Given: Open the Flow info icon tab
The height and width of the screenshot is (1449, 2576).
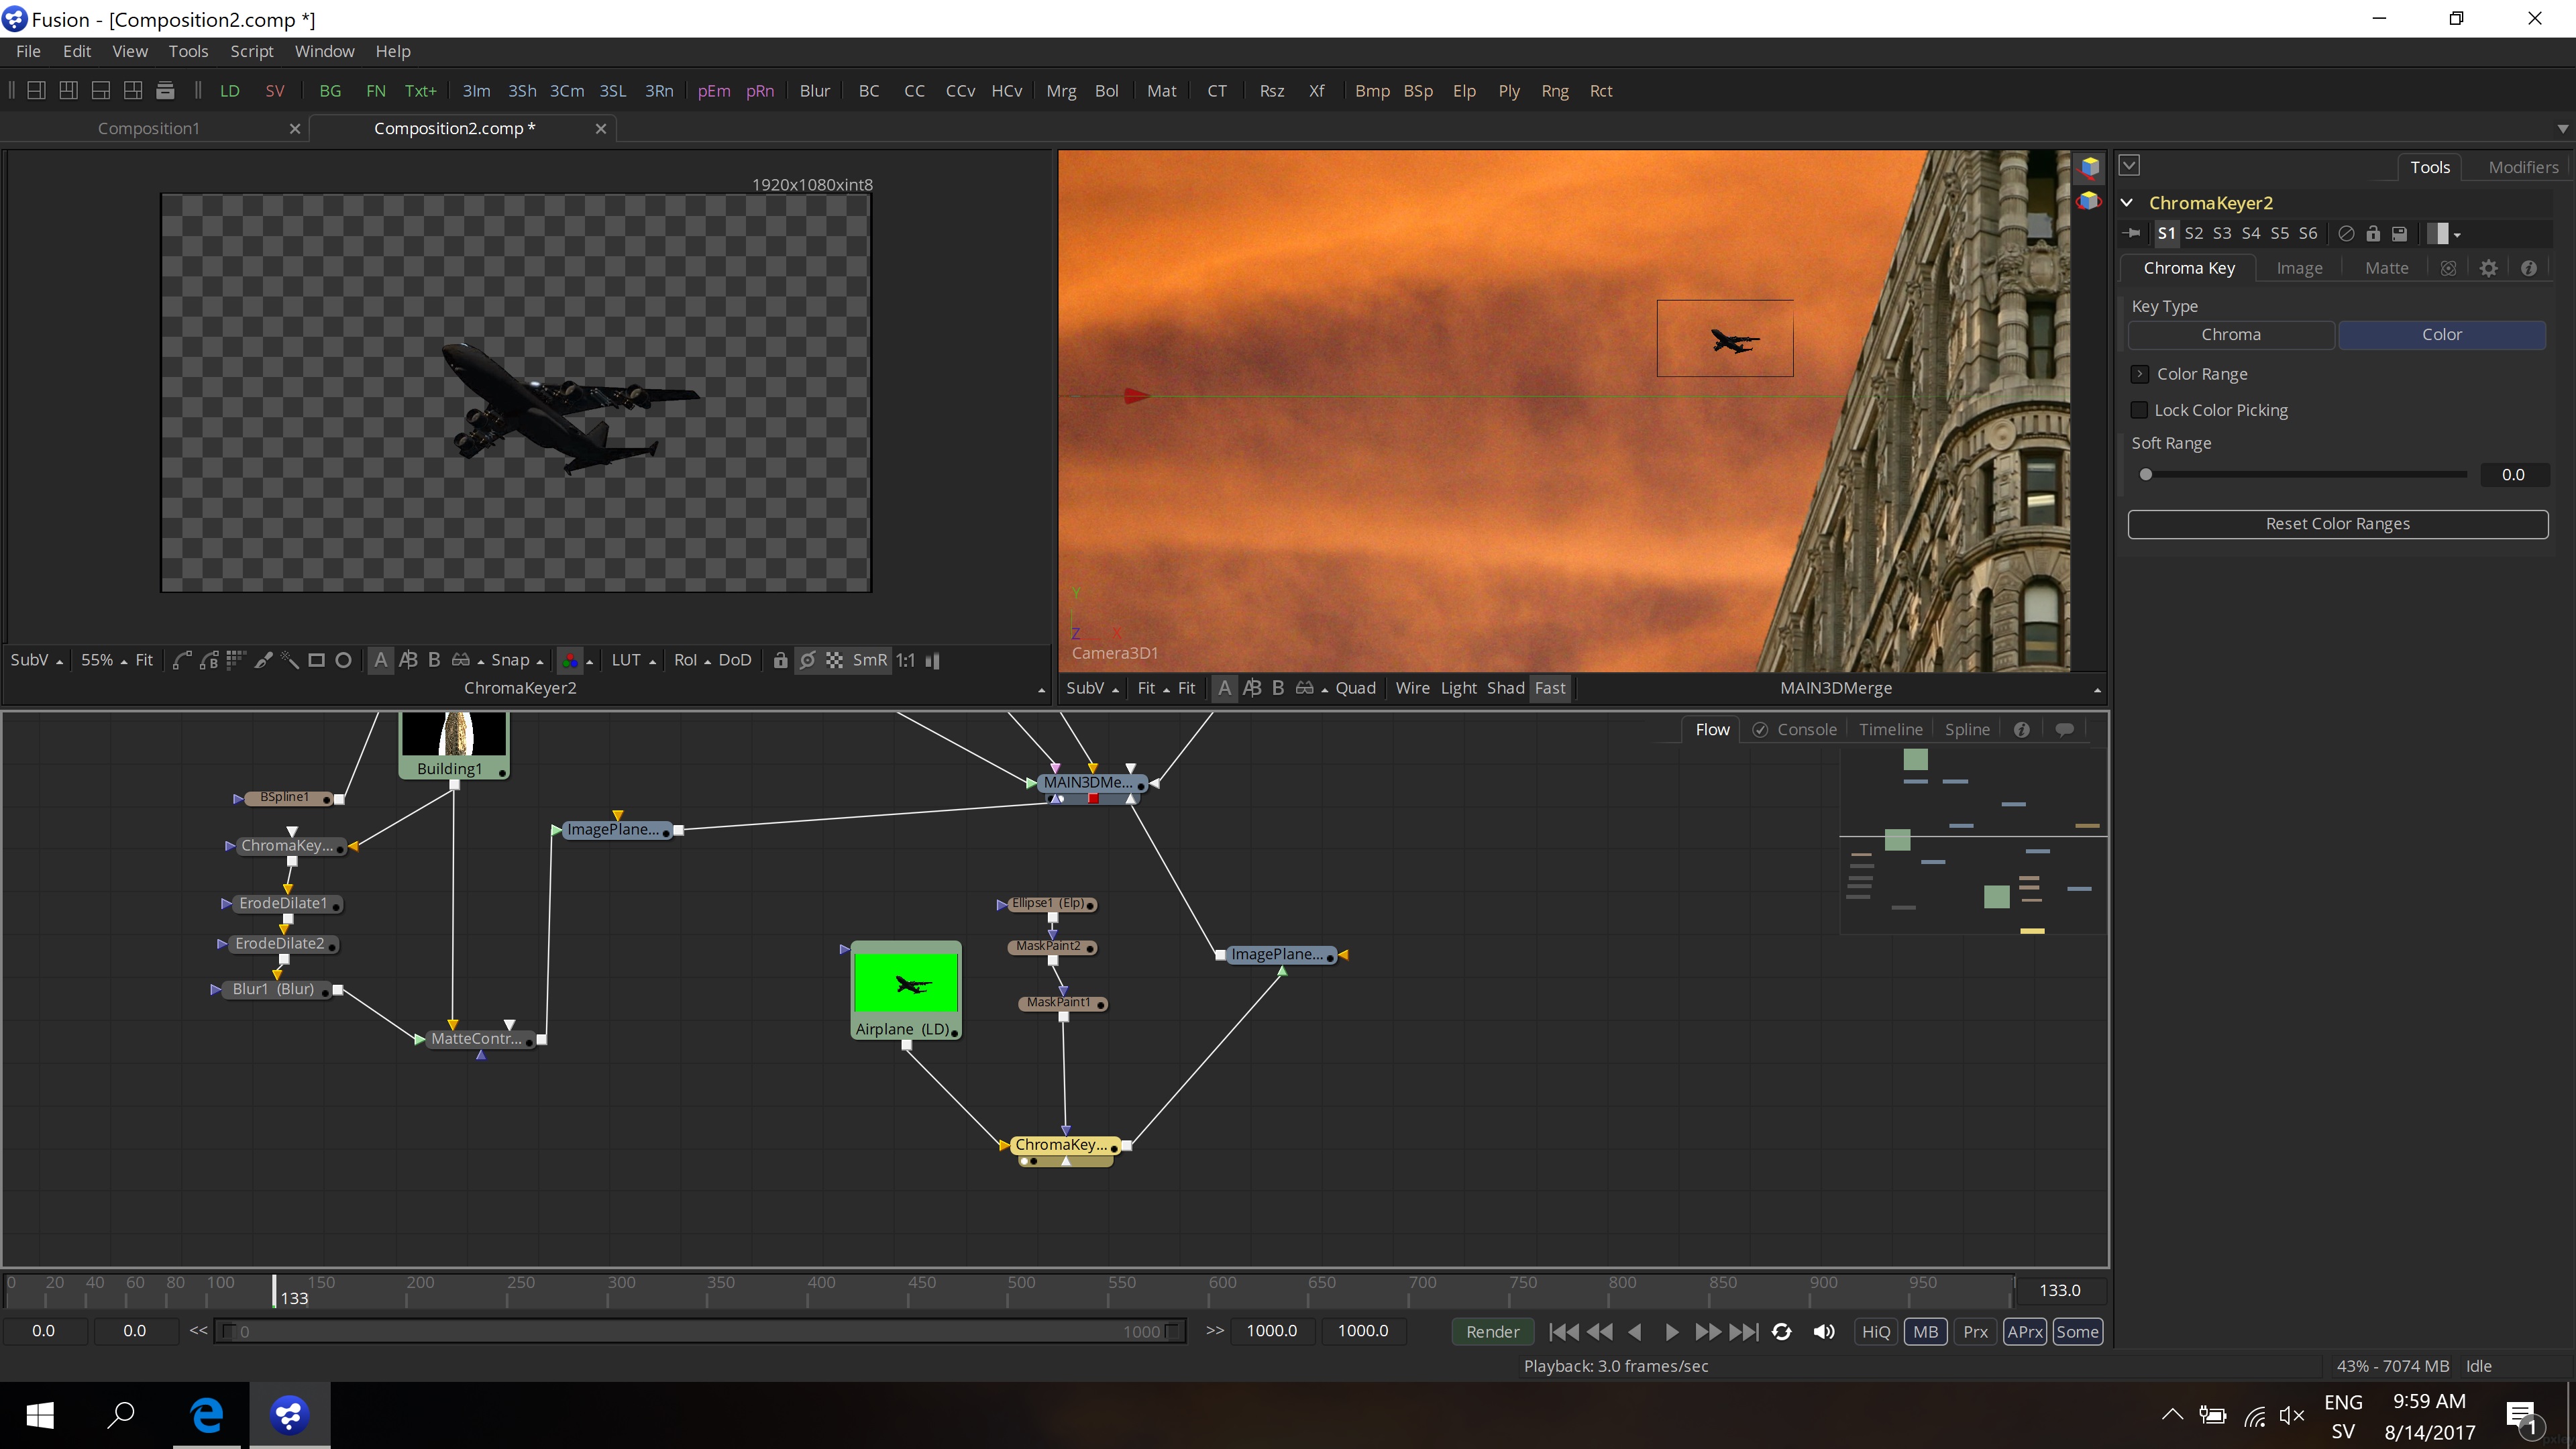Looking at the screenshot, I should coord(2021,730).
